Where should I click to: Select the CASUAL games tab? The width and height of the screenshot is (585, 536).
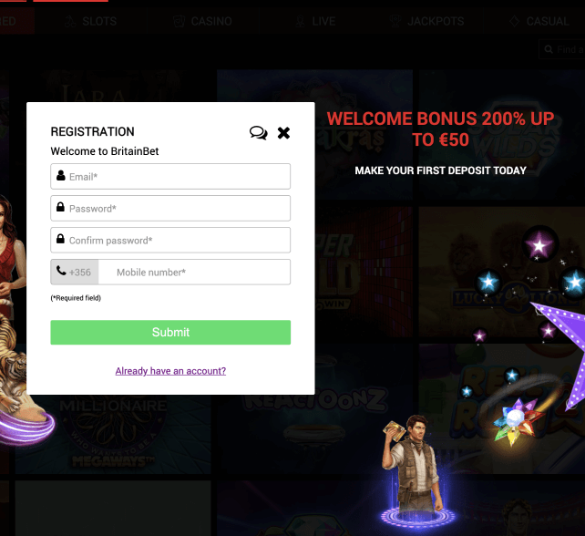541,21
